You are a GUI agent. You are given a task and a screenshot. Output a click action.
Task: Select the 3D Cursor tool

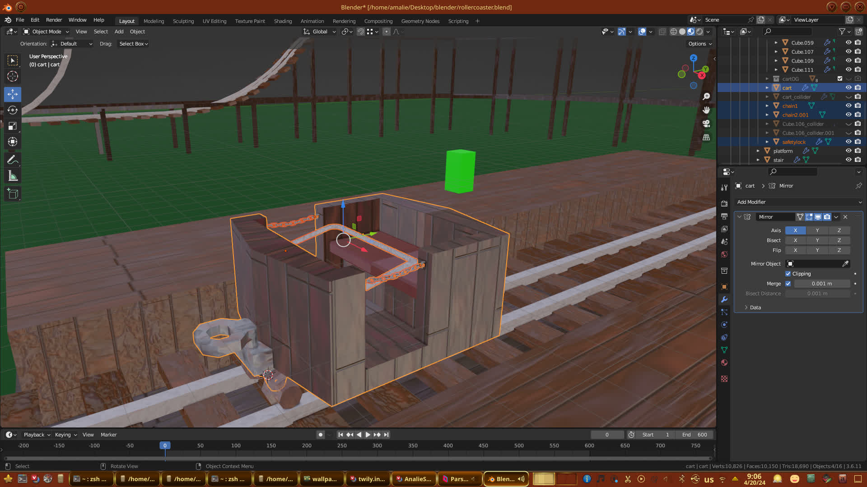13,76
